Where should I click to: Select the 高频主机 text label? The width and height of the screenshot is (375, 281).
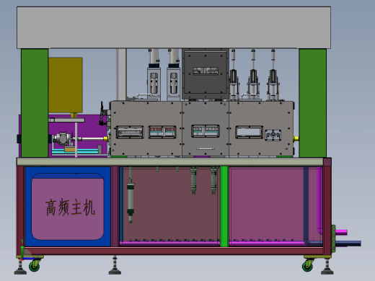[70, 207]
